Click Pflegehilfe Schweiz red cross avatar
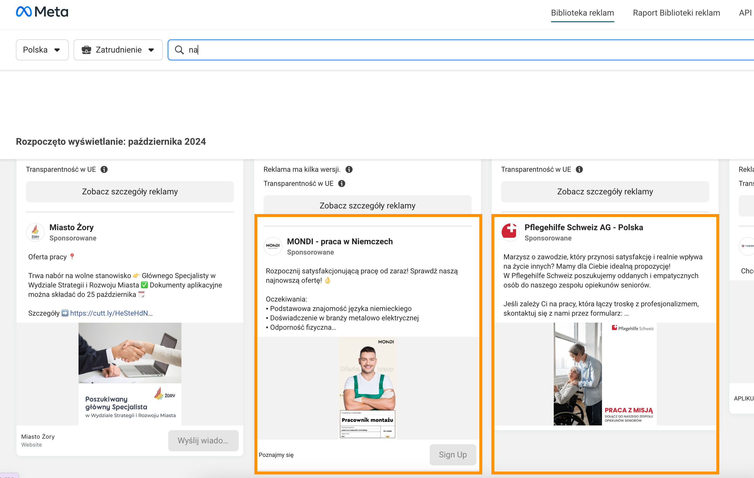This screenshot has height=478, width=754. (510, 232)
